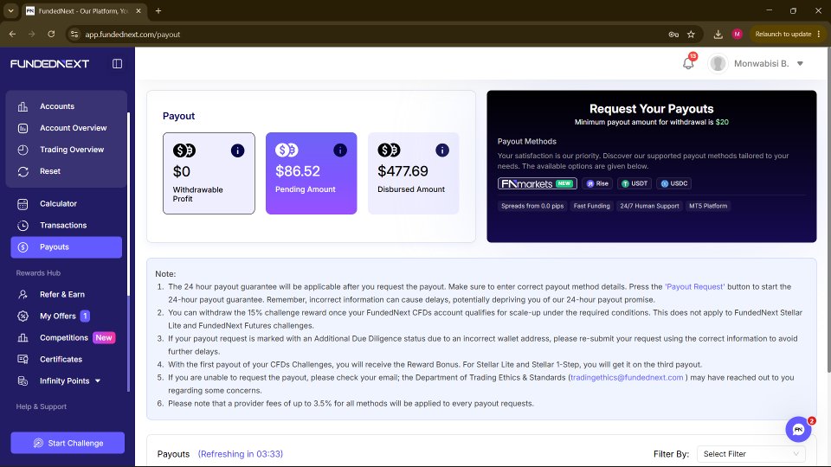
Task: Click the address bar URL
Action: pyautogui.click(x=132, y=35)
